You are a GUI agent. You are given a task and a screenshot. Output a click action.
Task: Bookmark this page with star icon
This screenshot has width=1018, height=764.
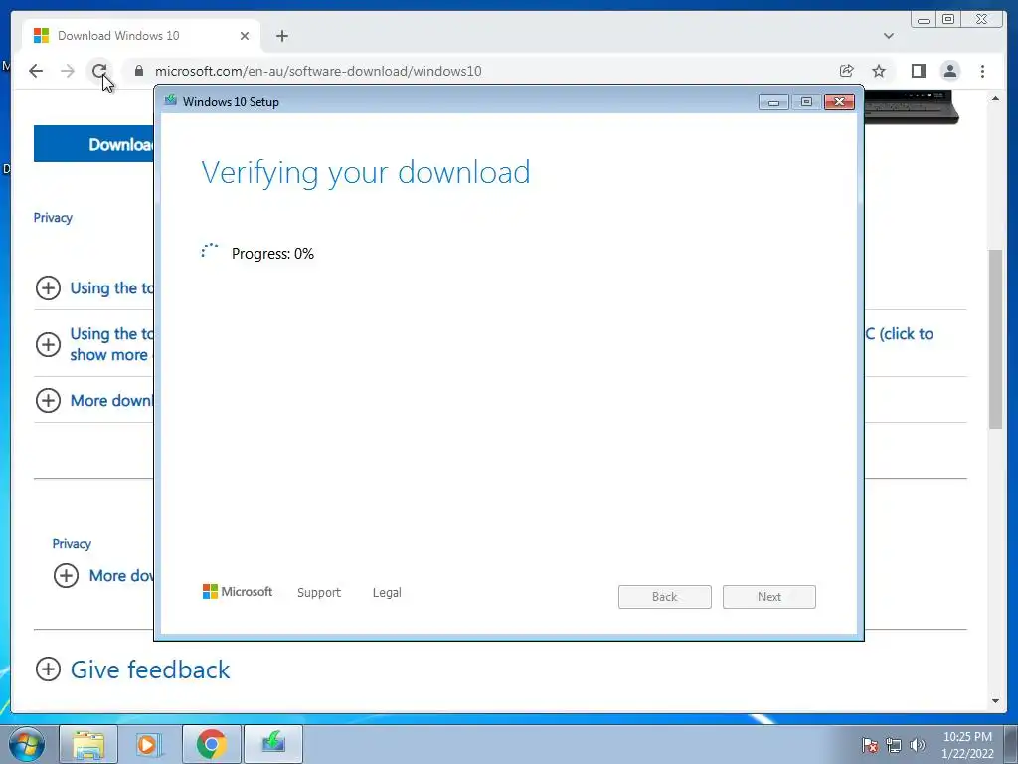pos(879,71)
